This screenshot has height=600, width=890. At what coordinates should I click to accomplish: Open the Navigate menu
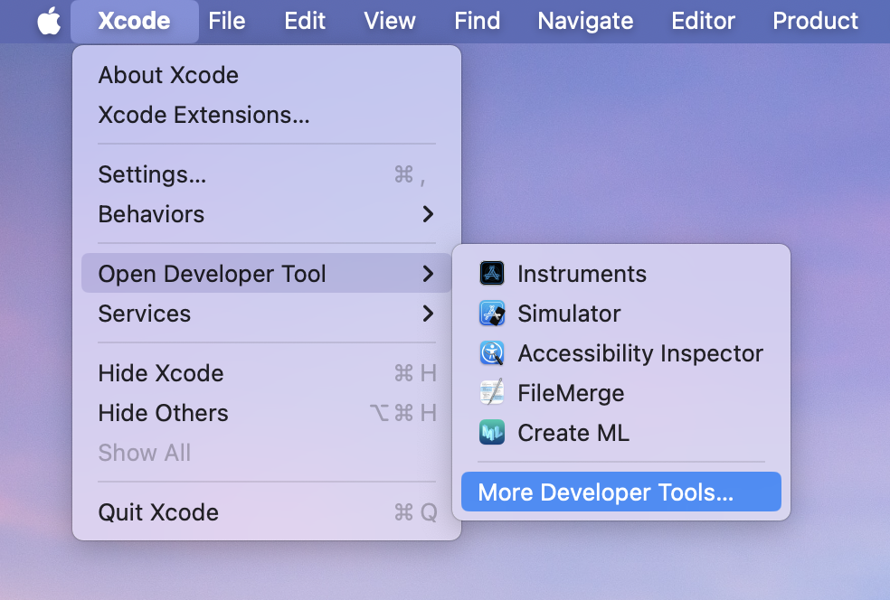(x=585, y=21)
